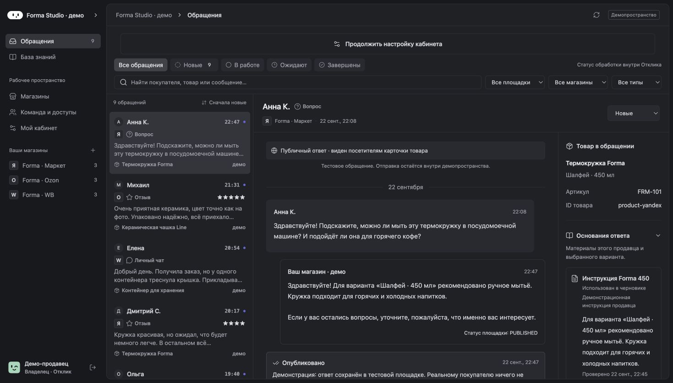Click the Демо-продавец avatar icon
Screen dimensions: 673x383
pos(14,367)
